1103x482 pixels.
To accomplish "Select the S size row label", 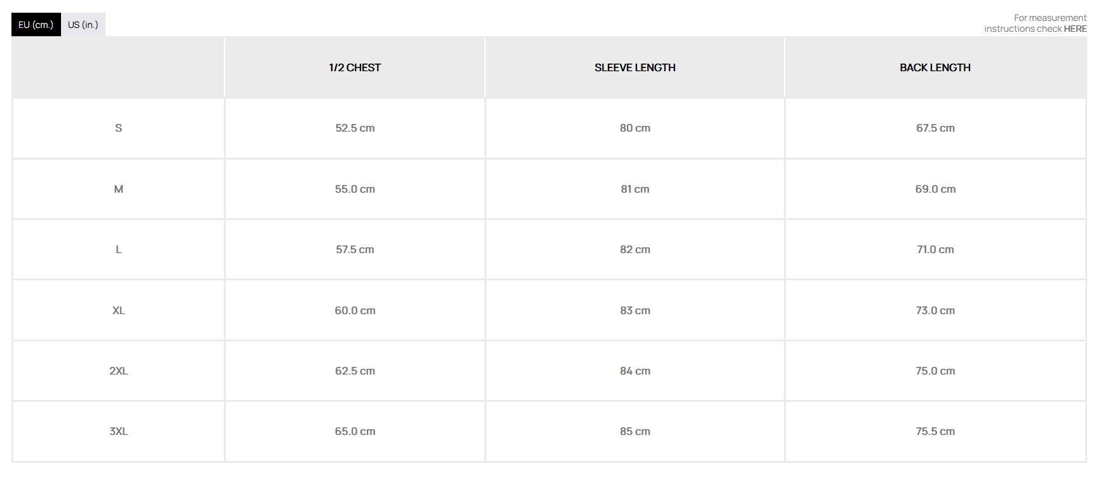I will 118,128.
